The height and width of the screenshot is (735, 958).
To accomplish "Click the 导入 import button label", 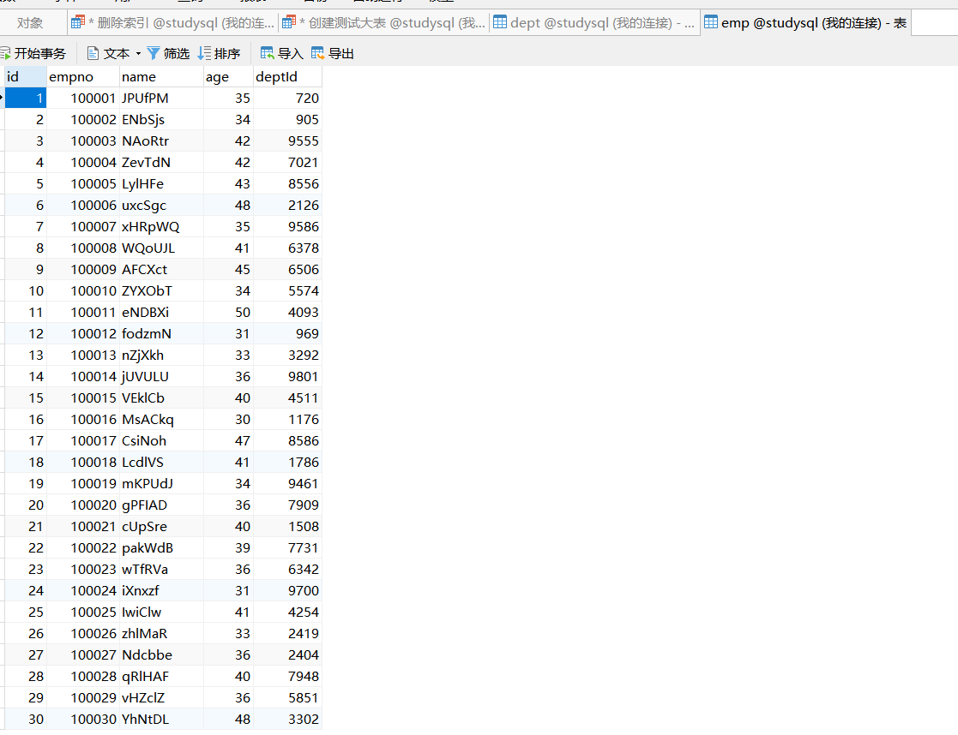I will (x=290, y=54).
